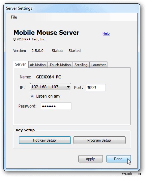
Task: Click into the Port field
Action: [96, 87]
